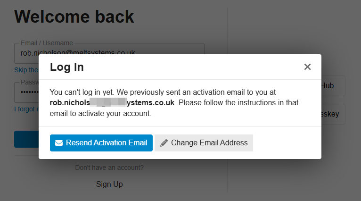The width and height of the screenshot is (361, 201).
Task: Click the 'Log In' dialog heading
Action: click(x=67, y=67)
